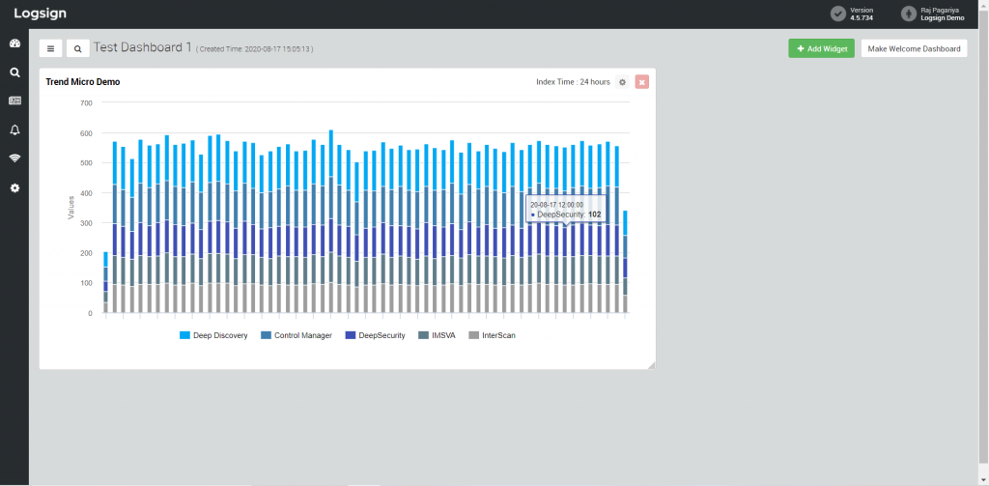Open the widget settings gear icon

click(x=622, y=82)
